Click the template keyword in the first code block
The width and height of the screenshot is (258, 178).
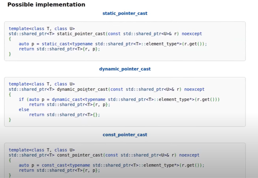point(19,29)
